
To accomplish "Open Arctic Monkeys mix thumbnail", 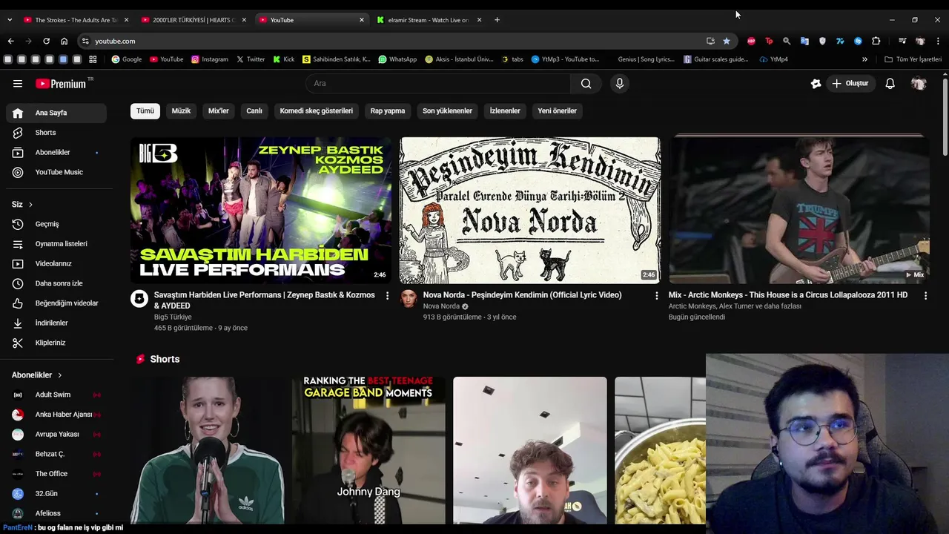I will tap(799, 210).
